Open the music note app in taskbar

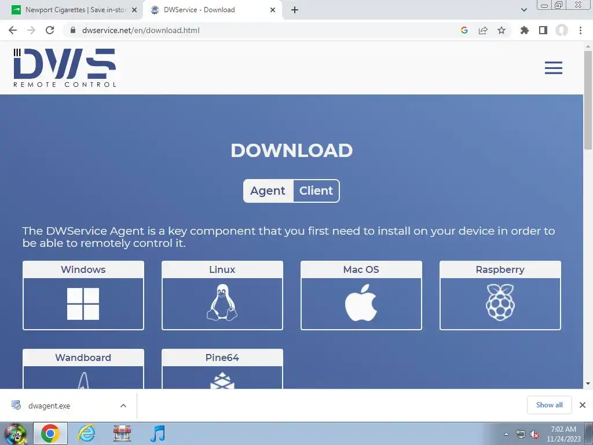158,433
